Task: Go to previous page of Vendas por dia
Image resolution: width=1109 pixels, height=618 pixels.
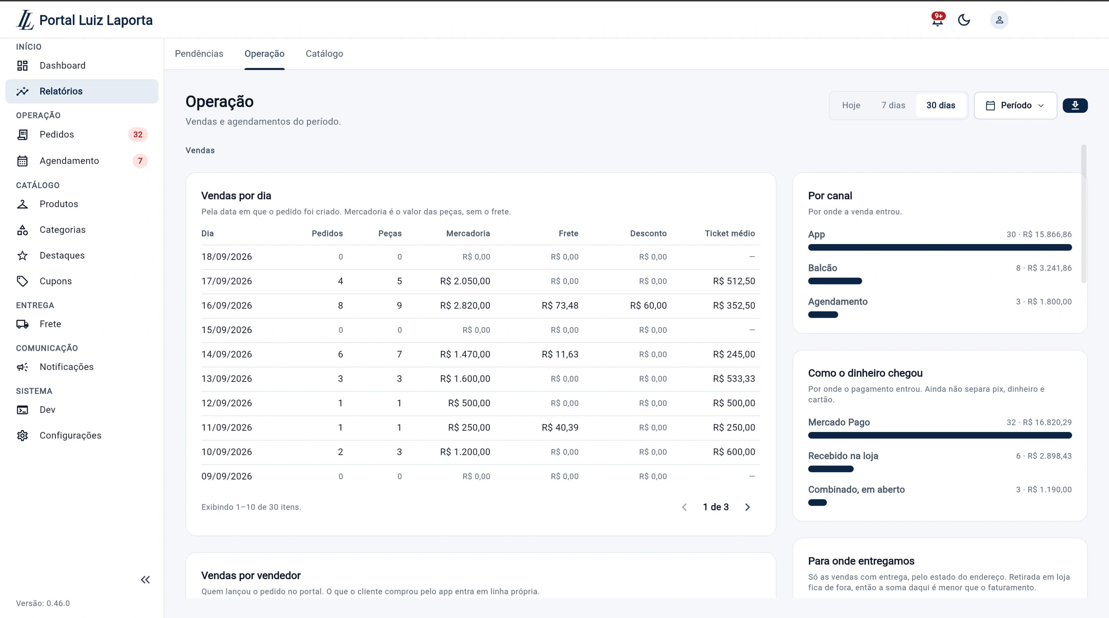Action: point(684,507)
